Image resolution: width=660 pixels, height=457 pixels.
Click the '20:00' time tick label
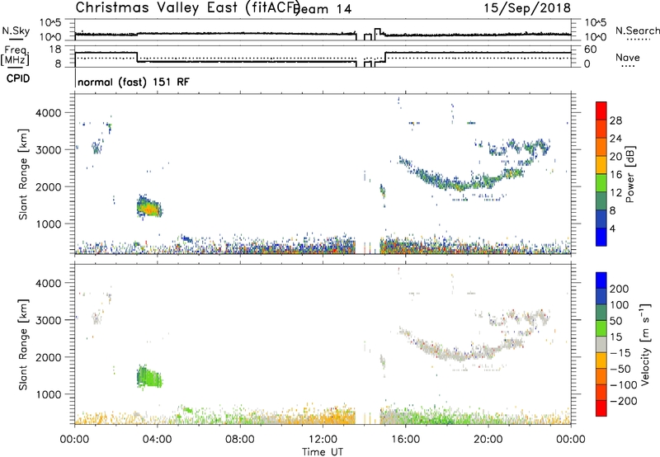pos(488,440)
